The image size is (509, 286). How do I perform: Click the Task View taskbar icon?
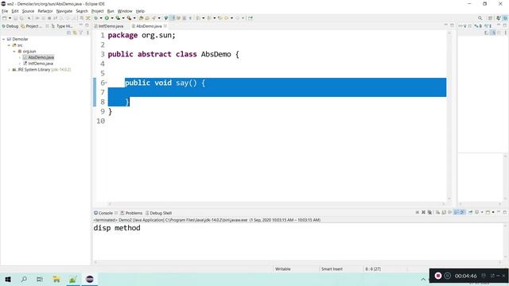pyautogui.click(x=40, y=279)
